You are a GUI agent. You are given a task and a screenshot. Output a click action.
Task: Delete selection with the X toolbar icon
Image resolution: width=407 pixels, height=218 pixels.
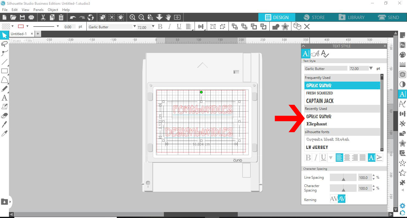coord(307,27)
